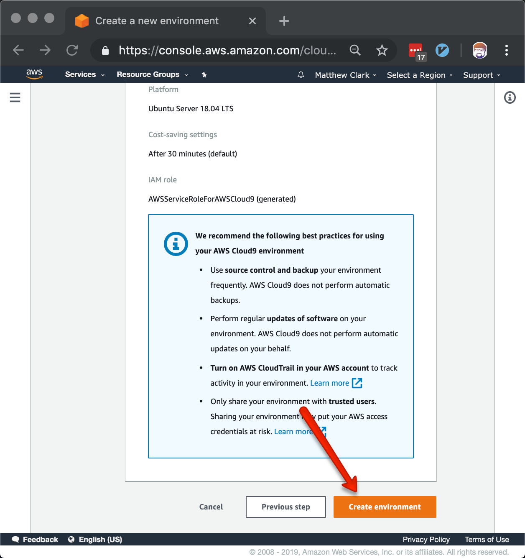
Task: Open the zoom magnifier in address bar
Action: [355, 50]
